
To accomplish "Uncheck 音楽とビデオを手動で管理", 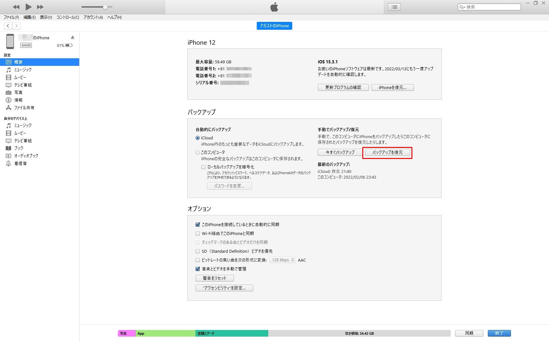I will click(198, 269).
